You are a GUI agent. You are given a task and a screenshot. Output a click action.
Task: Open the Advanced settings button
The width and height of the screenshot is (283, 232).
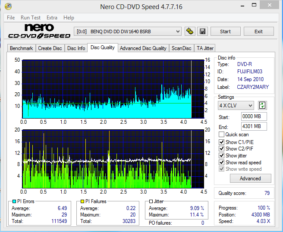pos(250,179)
